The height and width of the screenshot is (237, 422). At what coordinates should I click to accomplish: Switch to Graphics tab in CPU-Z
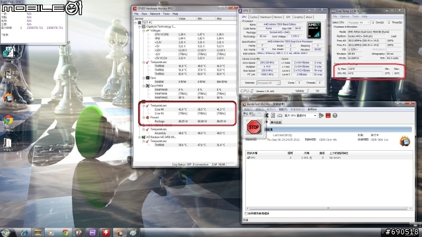(x=298, y=17)
